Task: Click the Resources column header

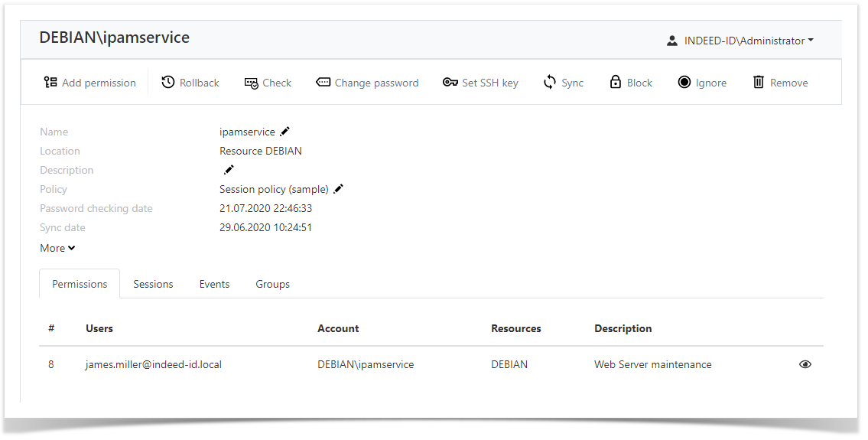Action: (x=516, y=328)
